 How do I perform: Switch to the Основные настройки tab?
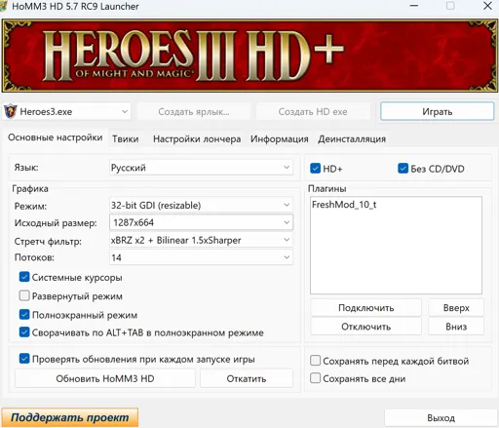pyautogui.click(x=56, y=137)
